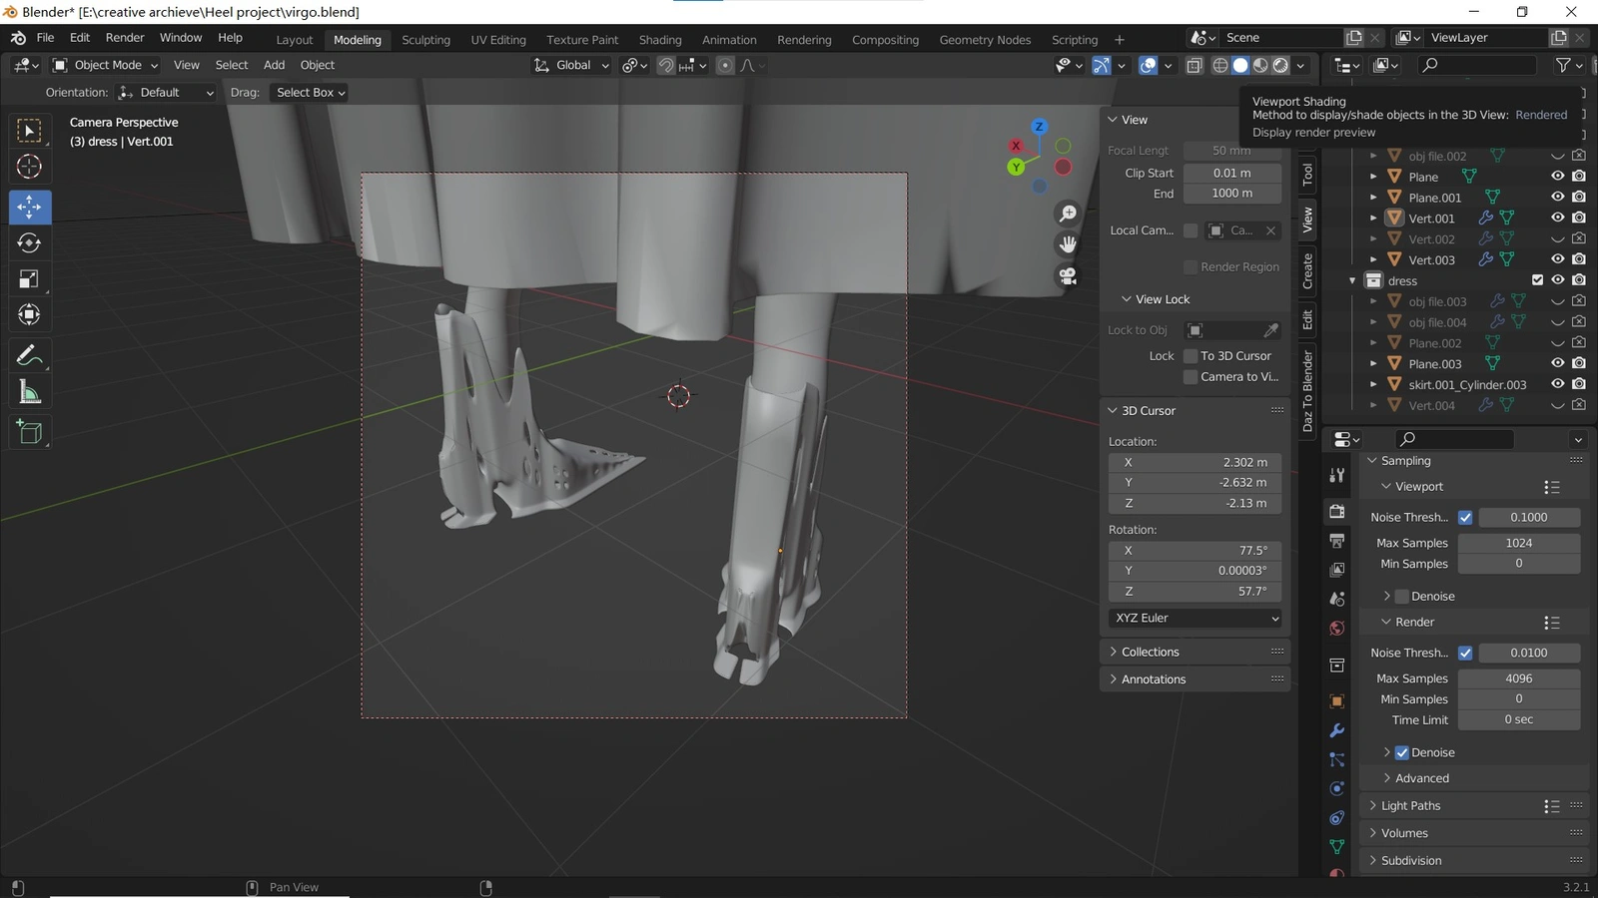Click the zoom magnifier viewport icon
1598x898 pixels.
[1068, 214]
